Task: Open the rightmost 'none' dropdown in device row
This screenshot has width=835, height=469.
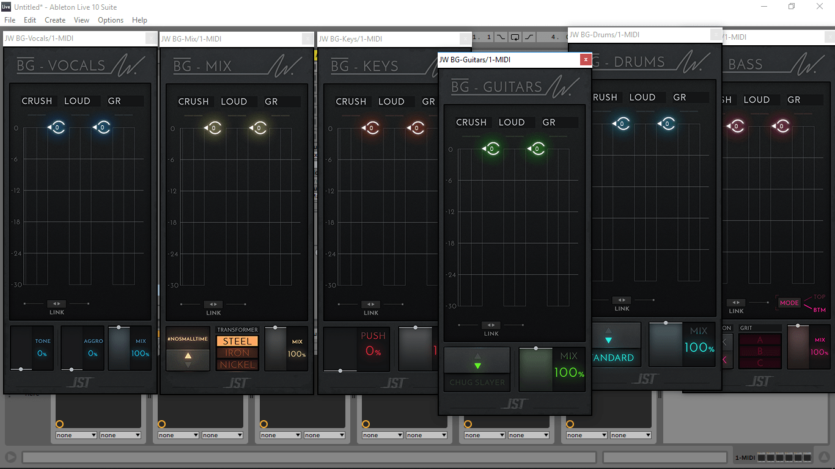Action: (631, 435)
